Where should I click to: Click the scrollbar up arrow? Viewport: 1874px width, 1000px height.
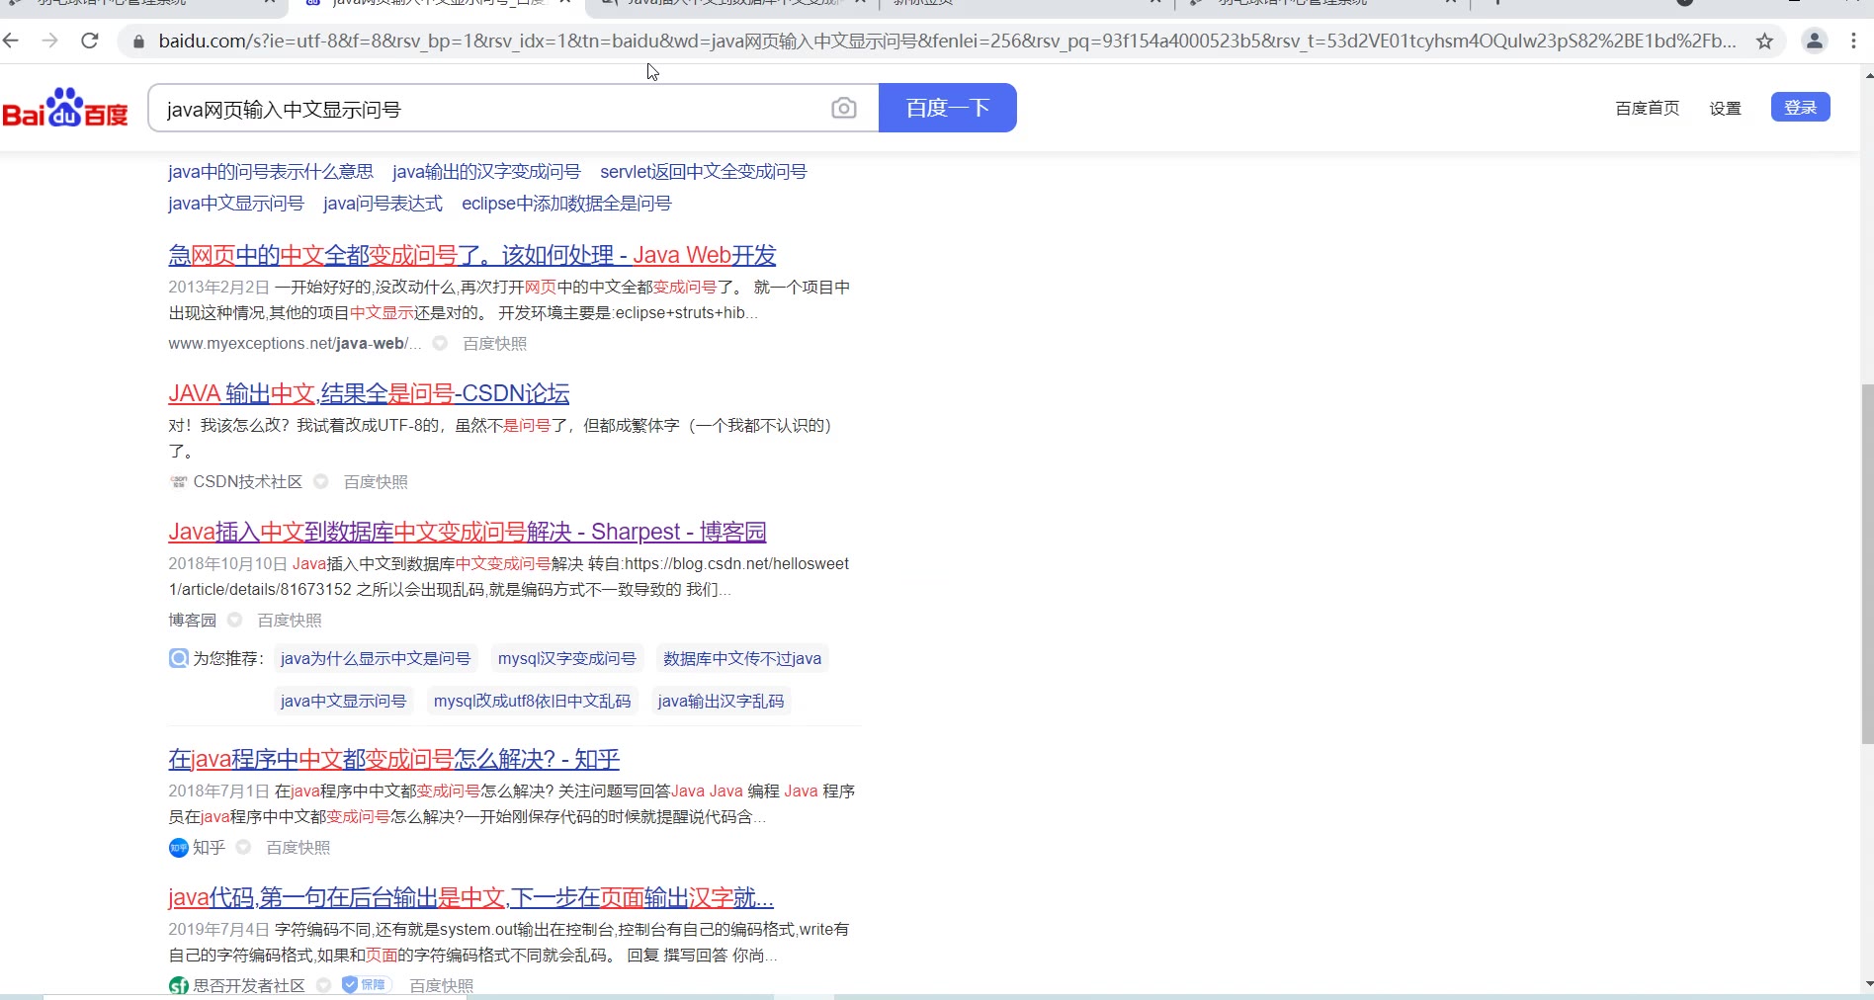pos(1867,74)
